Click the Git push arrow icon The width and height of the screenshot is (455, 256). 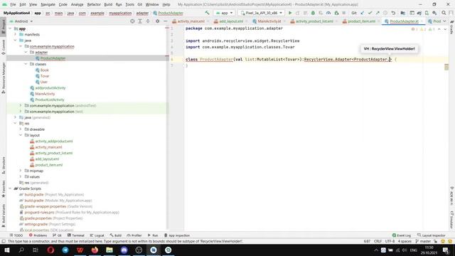378,13
